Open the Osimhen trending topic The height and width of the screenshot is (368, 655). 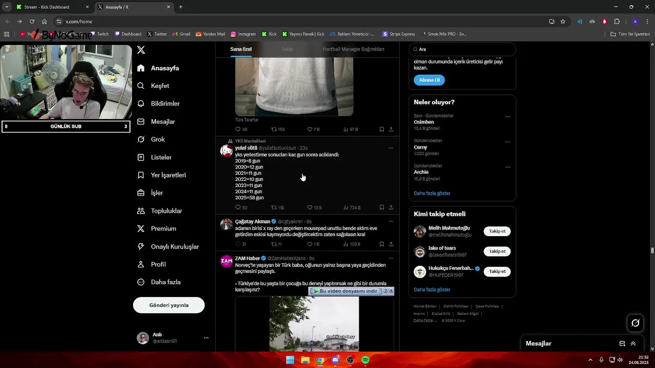[424, 122]
